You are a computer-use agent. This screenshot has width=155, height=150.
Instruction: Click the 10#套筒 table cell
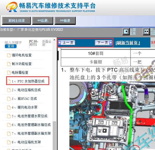coord(96,53)
